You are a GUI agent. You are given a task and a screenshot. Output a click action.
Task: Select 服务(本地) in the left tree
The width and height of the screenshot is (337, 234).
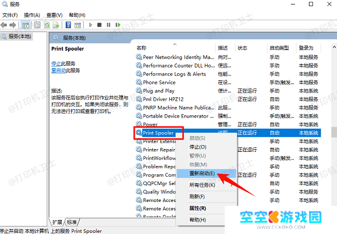click(17, 37)
